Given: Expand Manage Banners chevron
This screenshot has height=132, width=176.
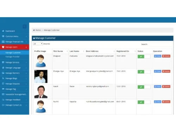Looking at the screenshot, I should coord(26,73).
